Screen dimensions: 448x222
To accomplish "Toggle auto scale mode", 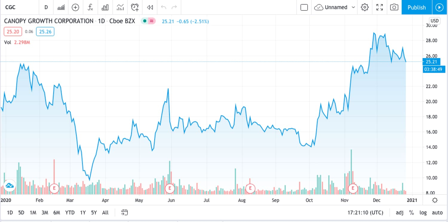I will (437, 213).
